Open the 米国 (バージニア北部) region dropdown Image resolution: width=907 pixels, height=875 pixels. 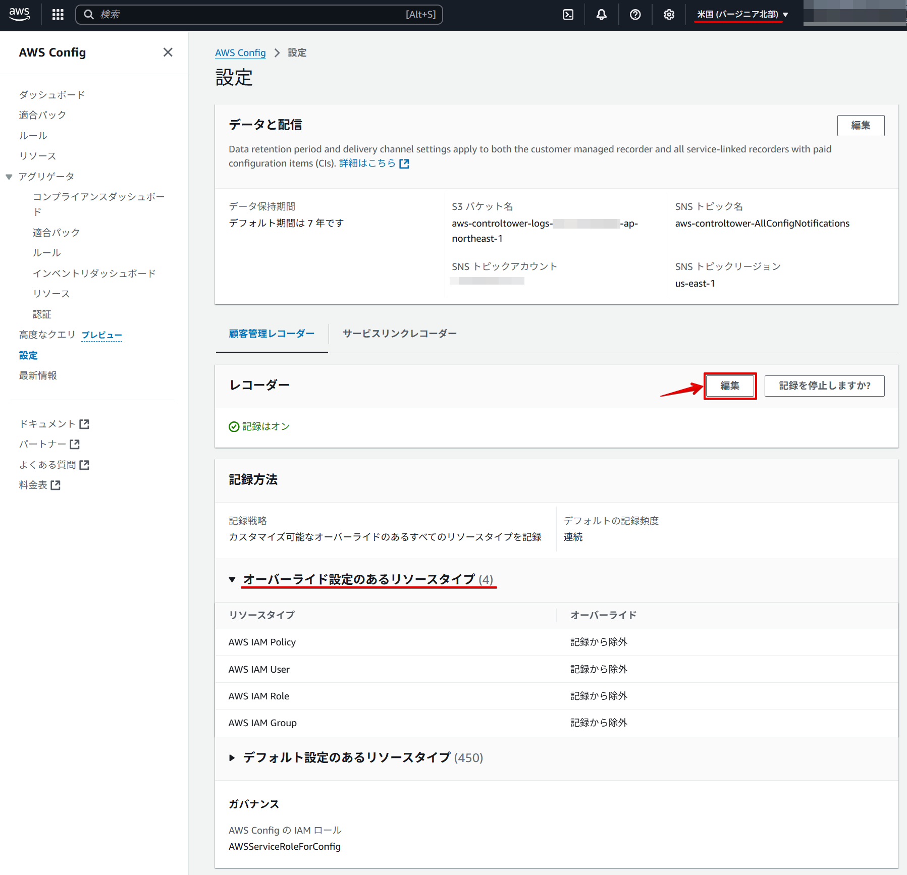[x=742, y=15]
